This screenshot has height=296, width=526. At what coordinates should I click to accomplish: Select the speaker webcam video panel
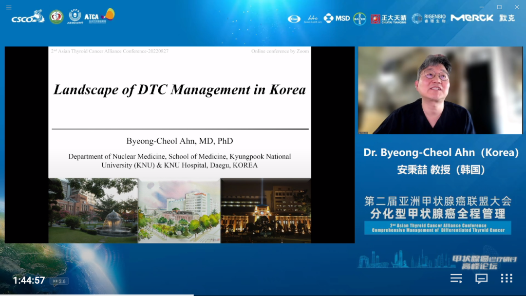pyautogui.click(x=440, y=91)
